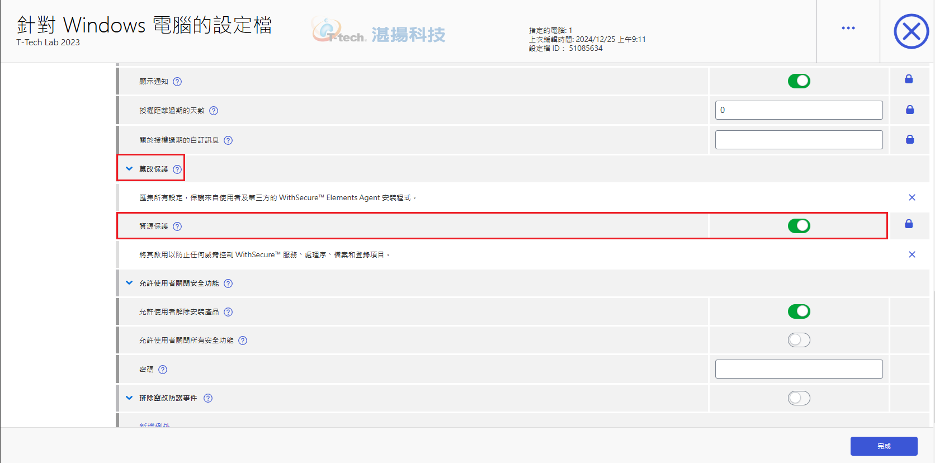Click help icon next to 顯示通知

pyautogui.click(x=177, y=82)
